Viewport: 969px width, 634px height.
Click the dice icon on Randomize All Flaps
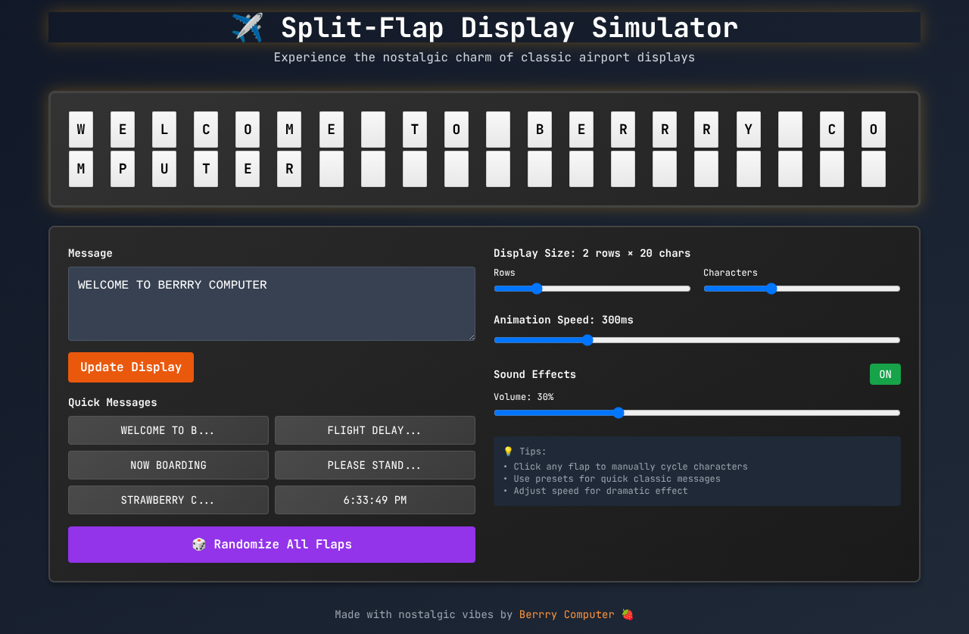[x=199, y=544]
